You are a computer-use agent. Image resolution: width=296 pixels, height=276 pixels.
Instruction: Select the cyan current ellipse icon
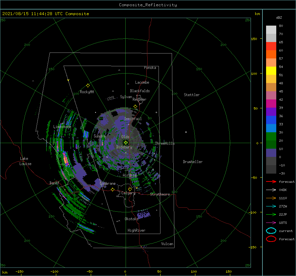point(271,231)
